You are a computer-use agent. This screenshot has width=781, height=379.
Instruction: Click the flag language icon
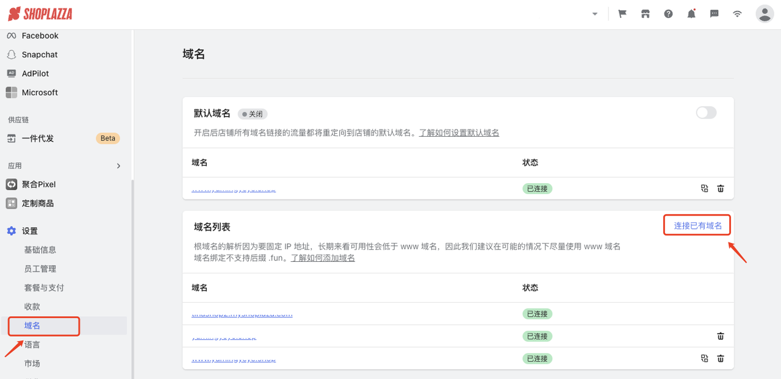622,13
